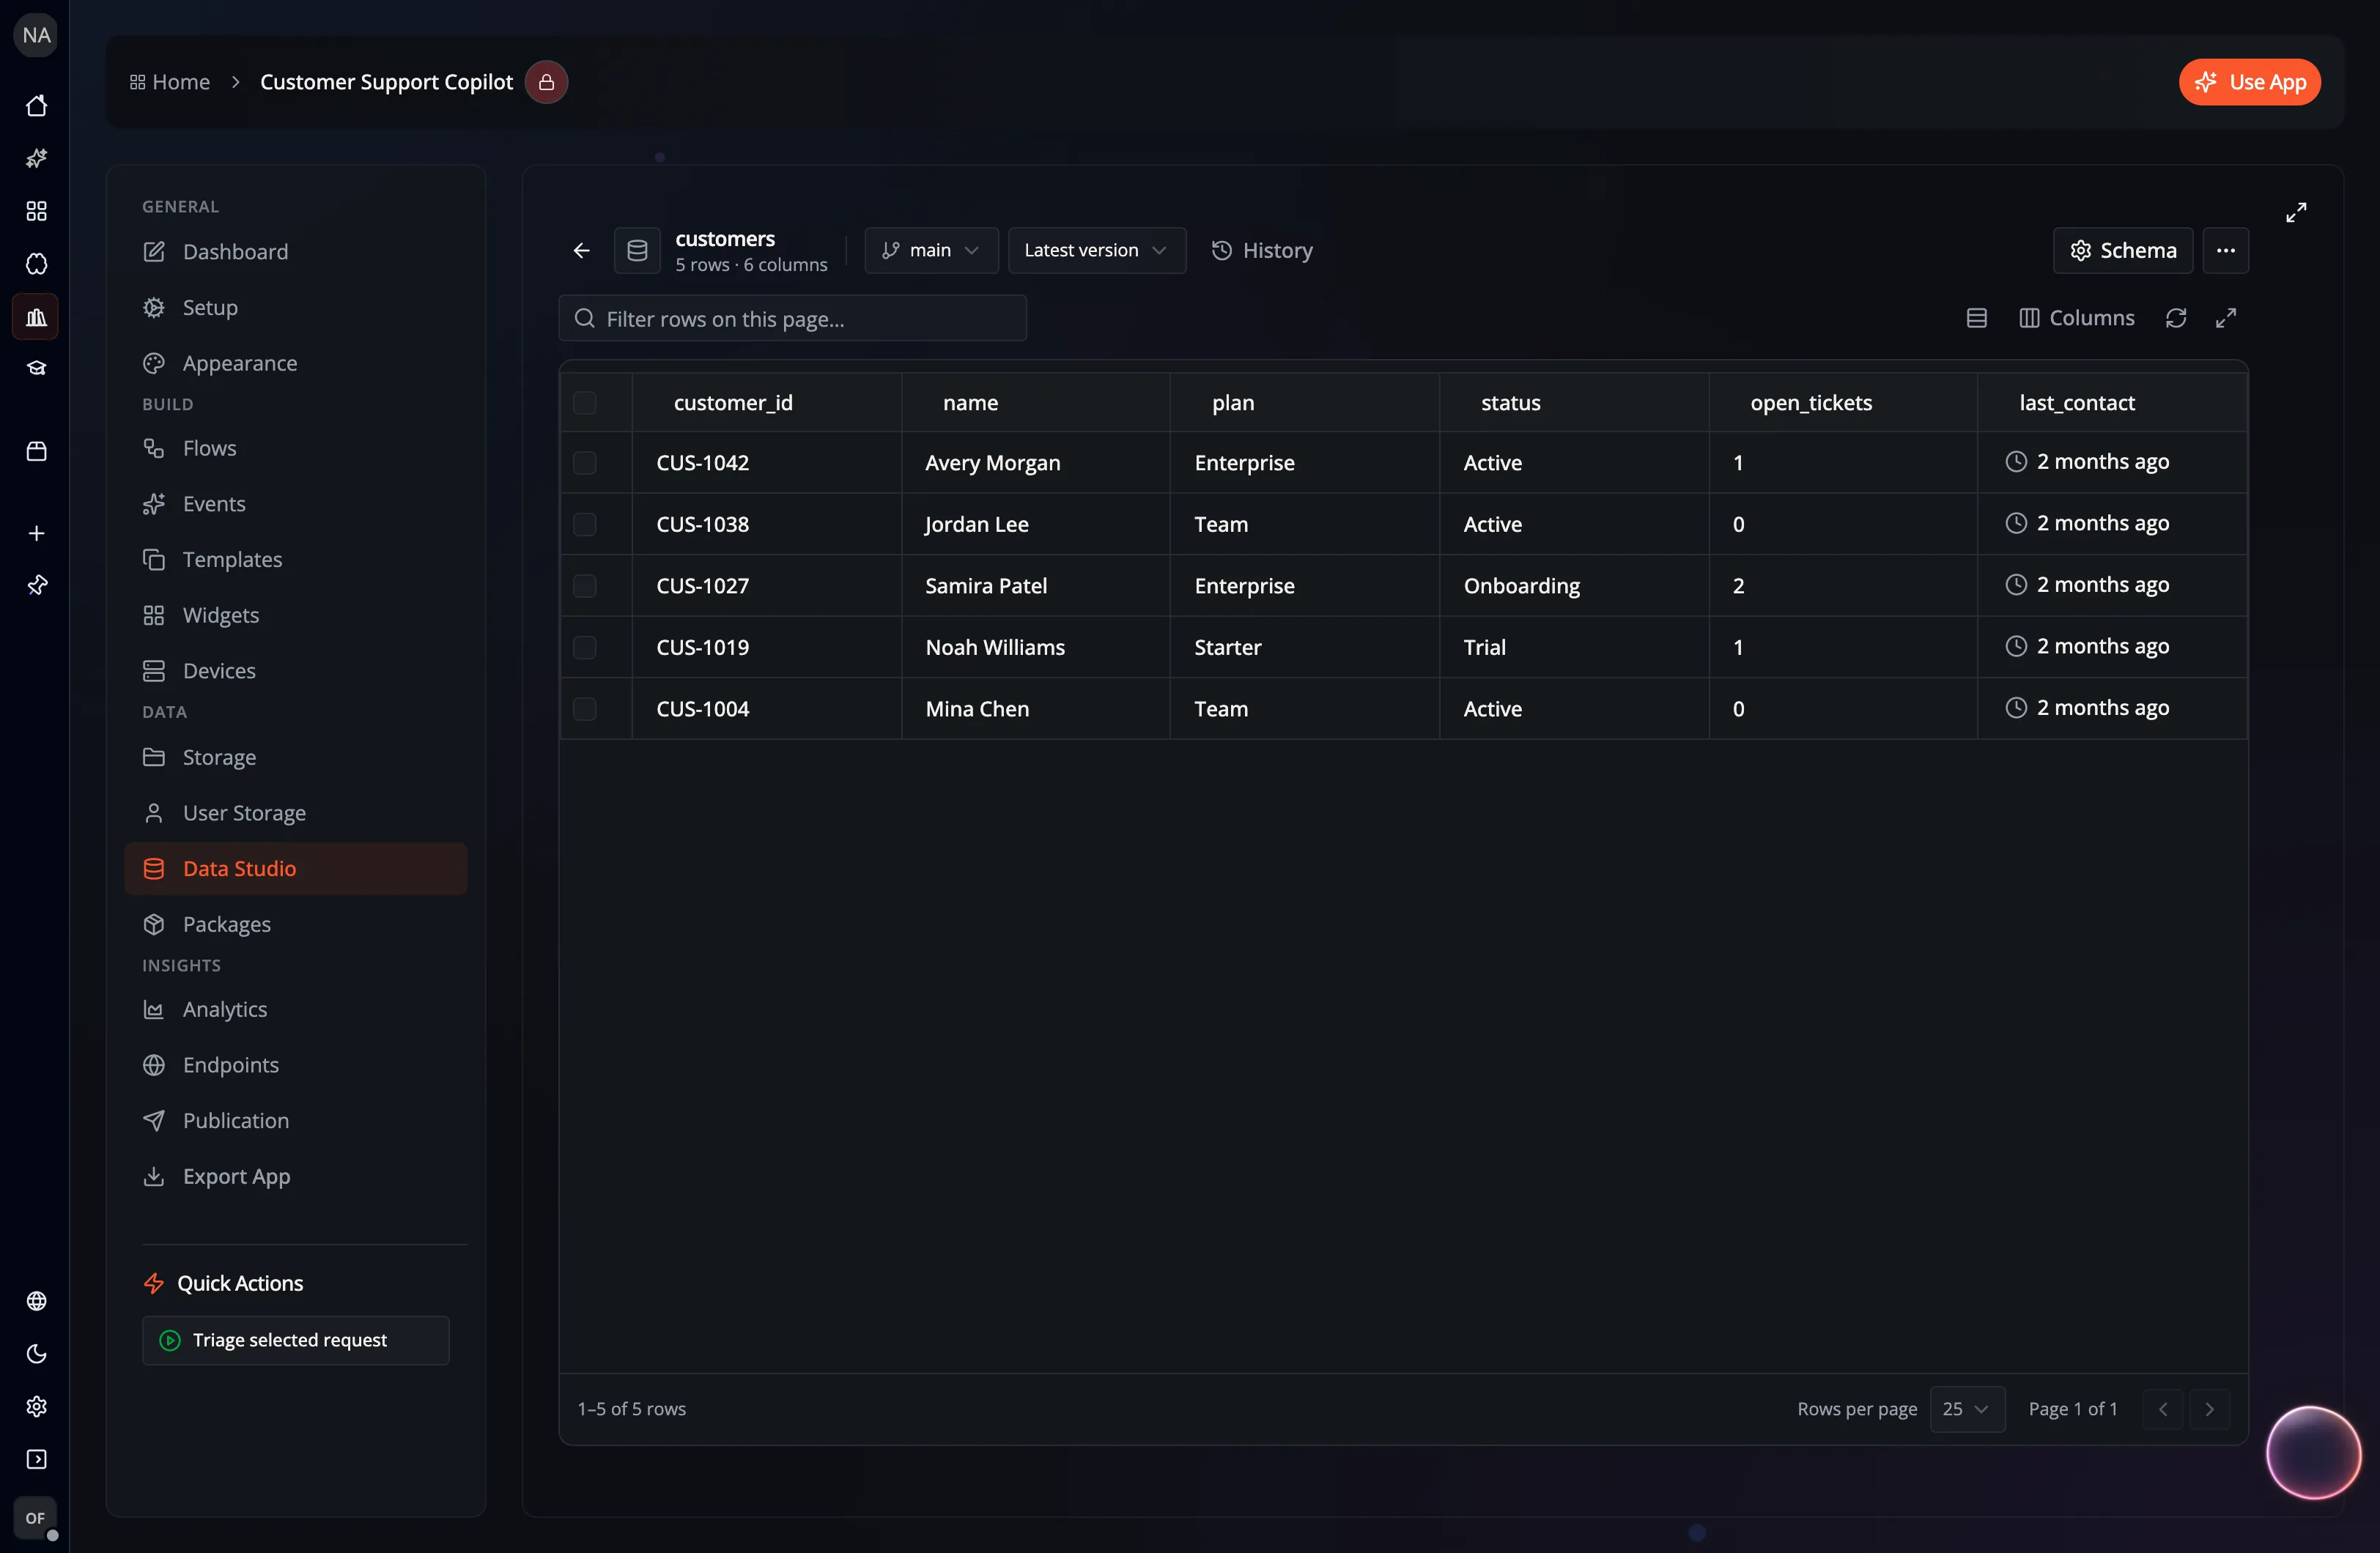Open Events in the sidebar
2380x1553 pixels.
[296, 504]
